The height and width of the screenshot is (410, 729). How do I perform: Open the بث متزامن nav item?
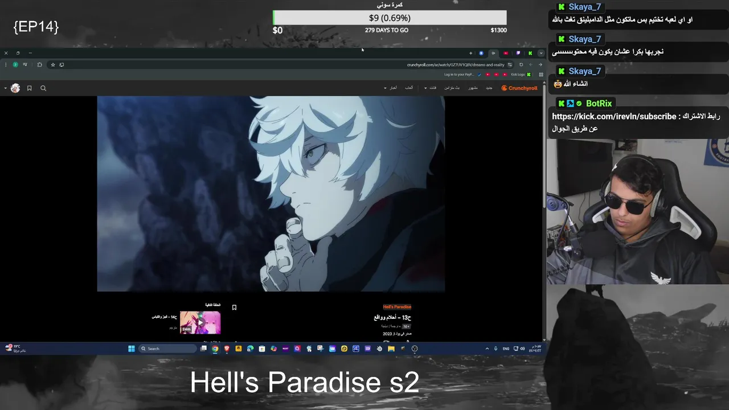click(452, 88)
